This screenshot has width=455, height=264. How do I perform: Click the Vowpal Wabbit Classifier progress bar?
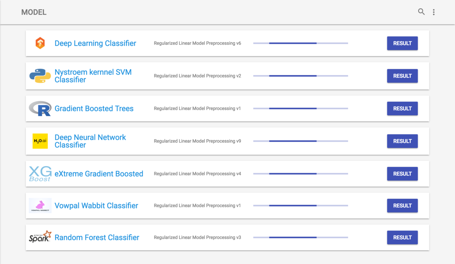pyautogui.click(x=301, y=206)
